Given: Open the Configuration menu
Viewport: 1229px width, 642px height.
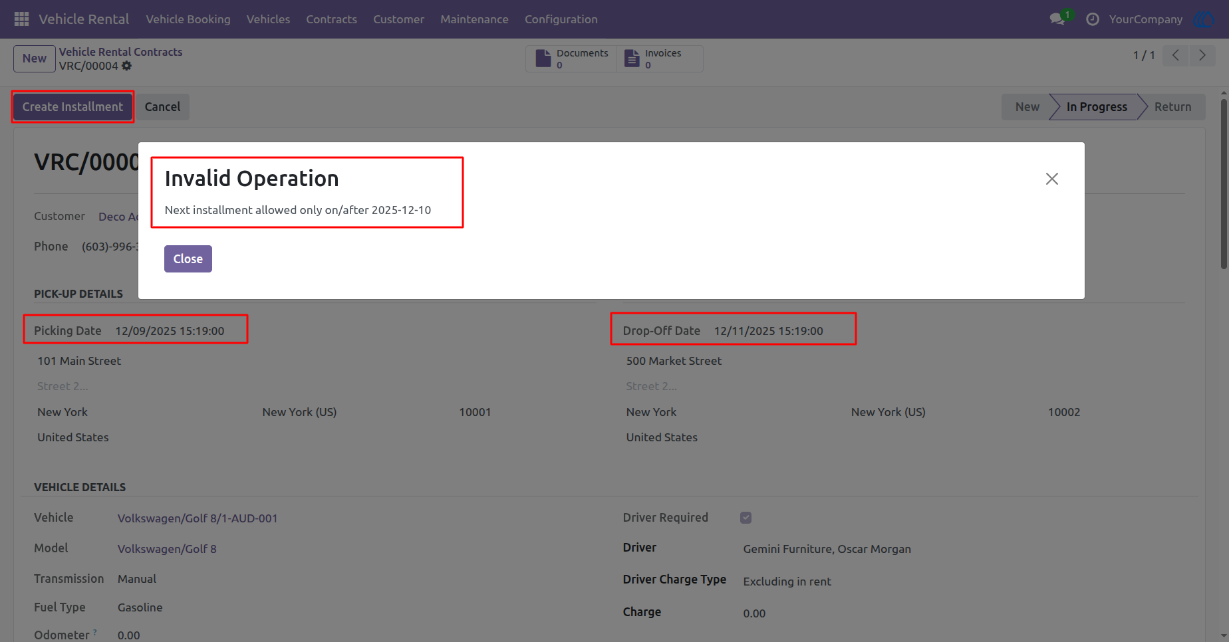Looking at the screenshot, I should click(561, 19).
